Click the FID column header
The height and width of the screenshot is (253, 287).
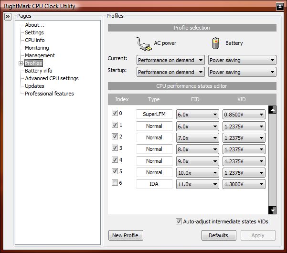[195, 99]
